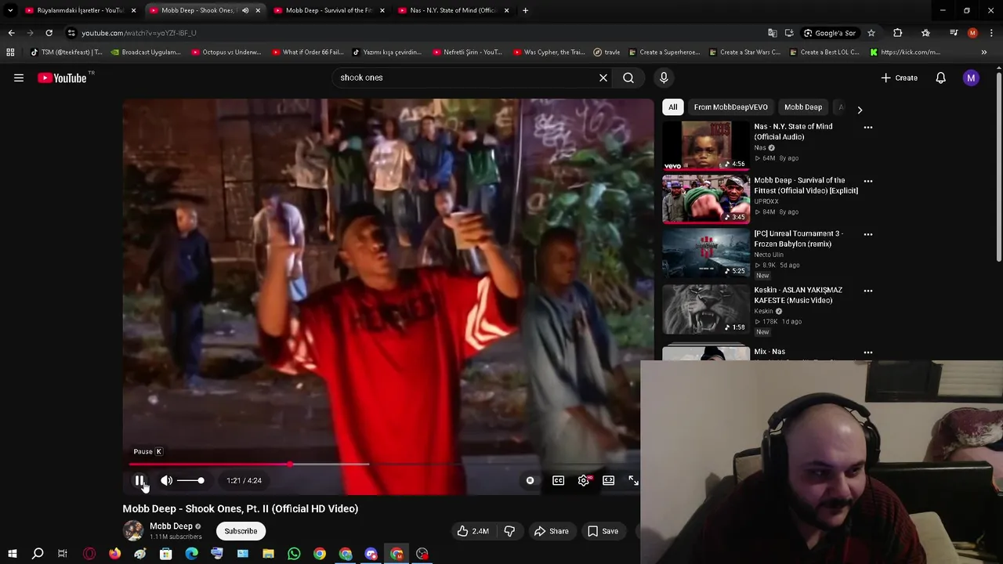Open options for the Unreal Tournament 3 video

point(867,234)
